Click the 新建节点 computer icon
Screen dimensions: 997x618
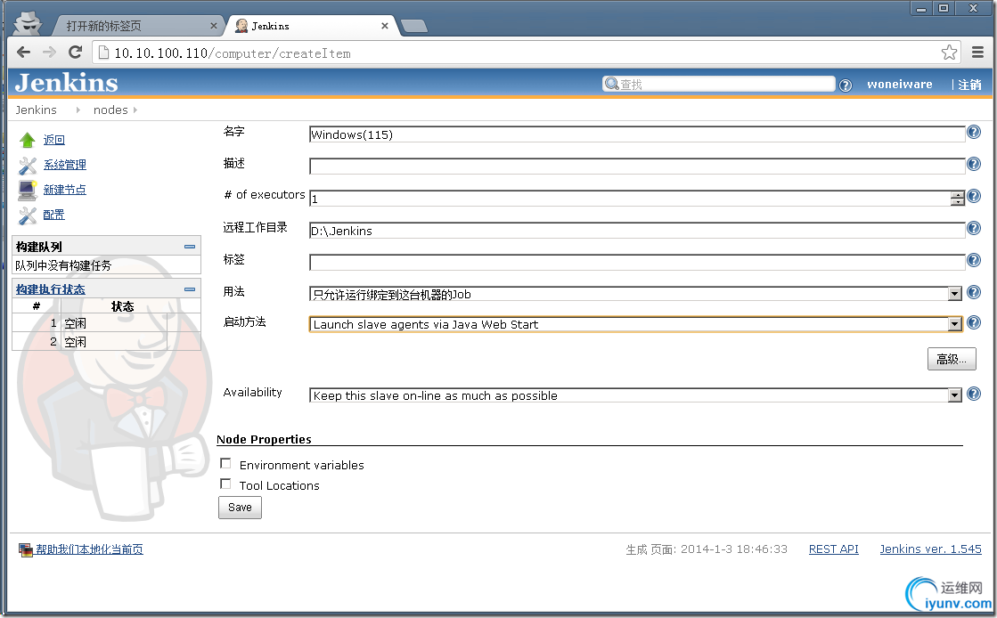(x=28, y=190)
